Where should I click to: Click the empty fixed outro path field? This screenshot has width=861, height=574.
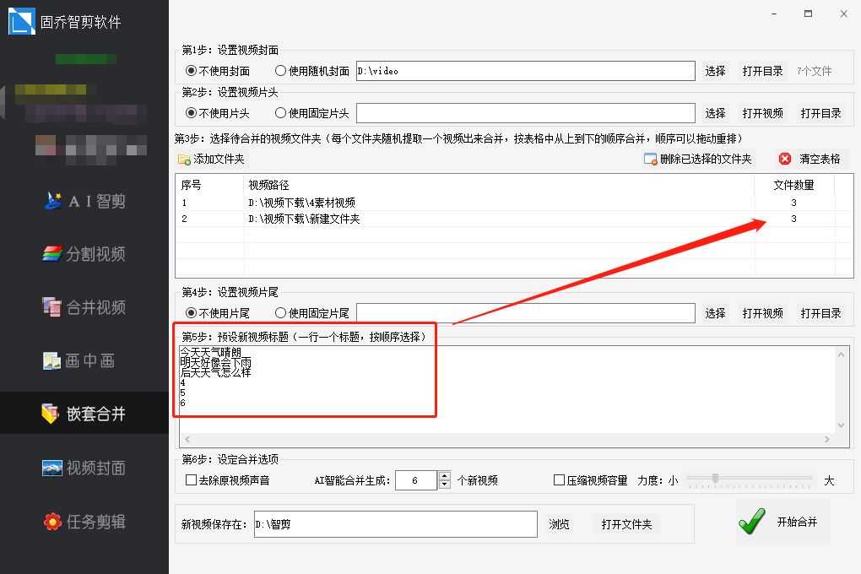point(526,313)
